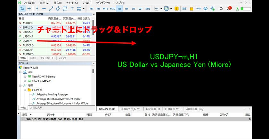This screenshot has height=139, width=269.
Task: Open the chat icon with red badge
Action: (229, 8)
